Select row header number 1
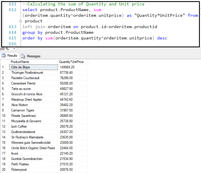 coord(5,67)
